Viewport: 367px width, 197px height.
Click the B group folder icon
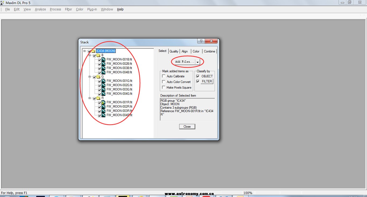pyautogui.click(x=98, y=55)
